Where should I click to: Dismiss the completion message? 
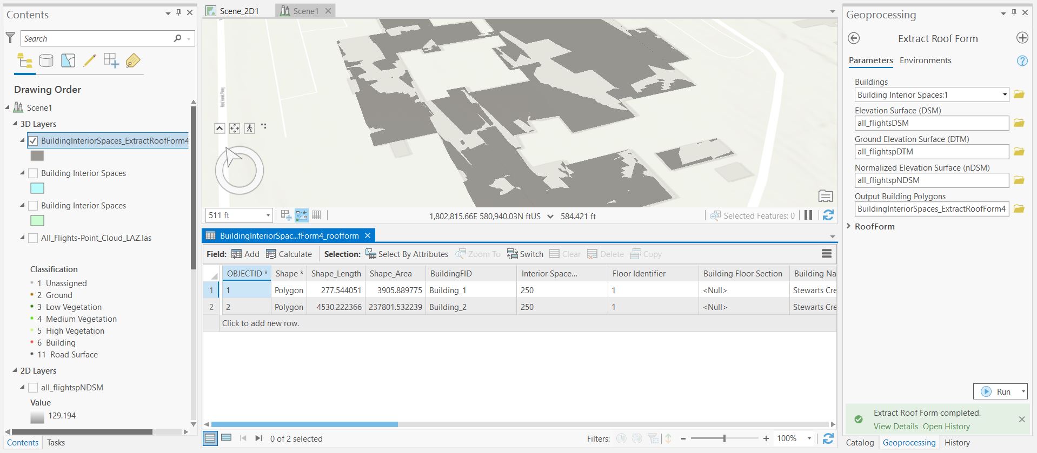(x=1021, y=419)
